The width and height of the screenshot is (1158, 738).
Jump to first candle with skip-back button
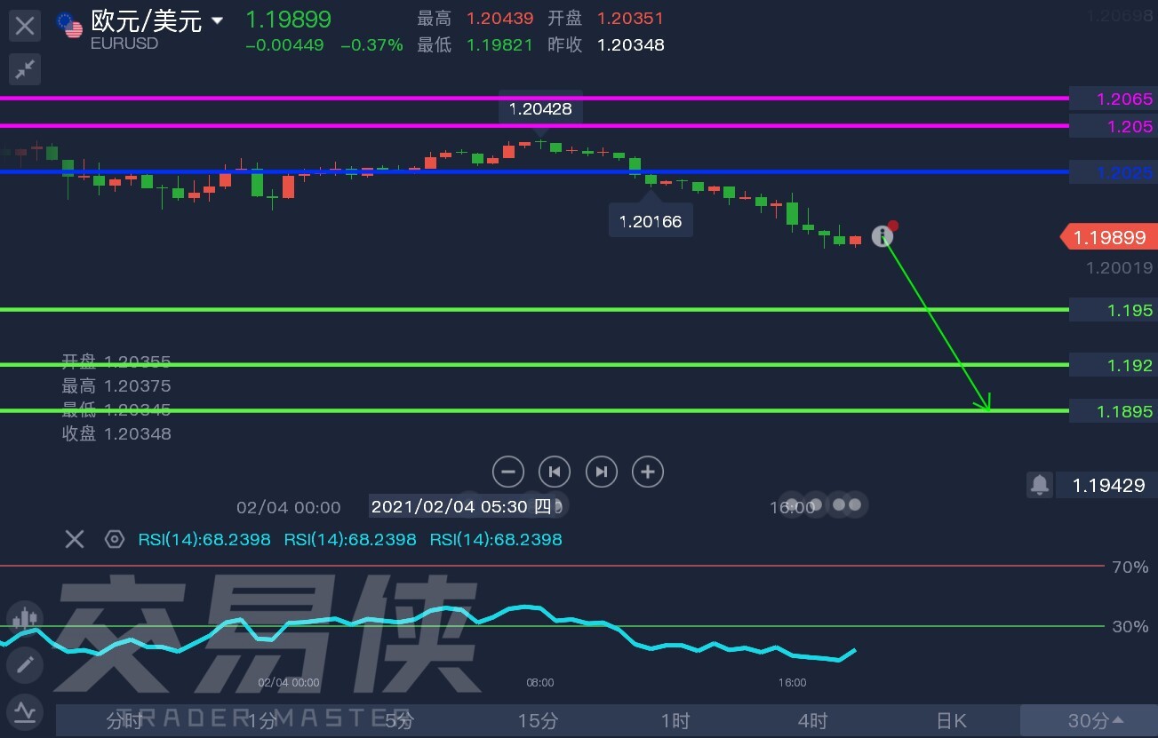tap(555, 472)
